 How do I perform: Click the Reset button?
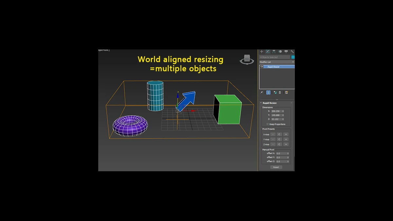pos(276,167)
